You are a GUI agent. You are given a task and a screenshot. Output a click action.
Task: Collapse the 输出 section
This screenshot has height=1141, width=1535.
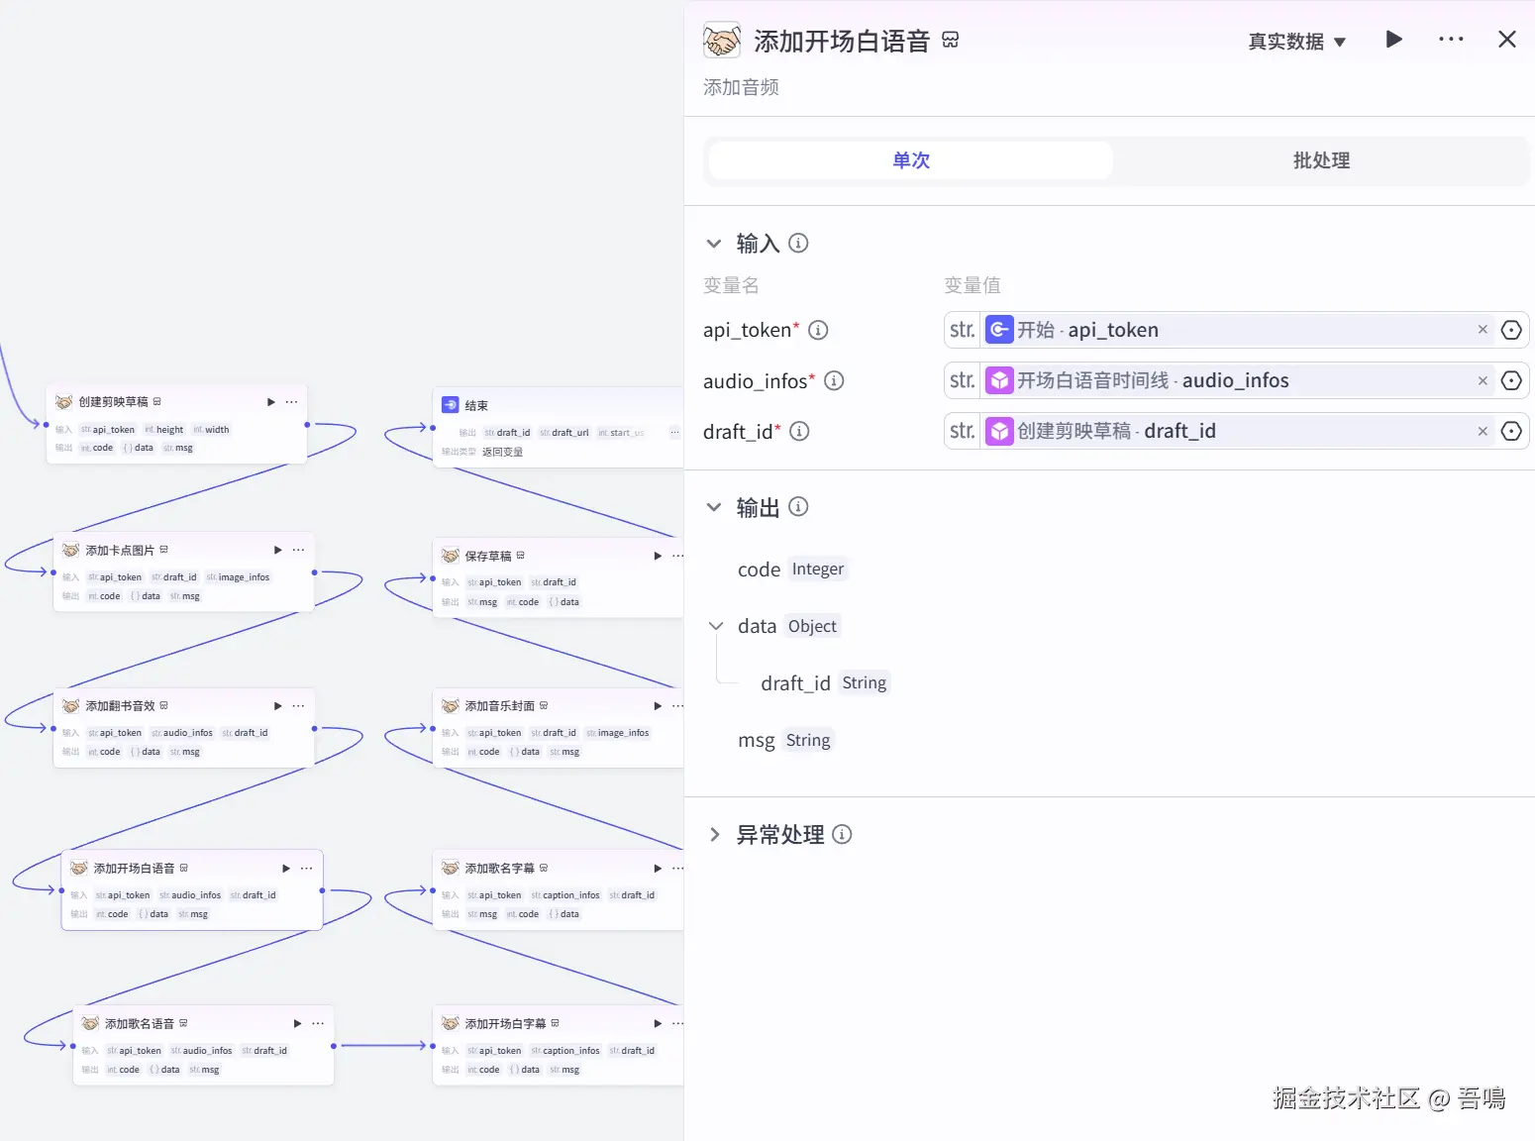(x=713, y=507)
